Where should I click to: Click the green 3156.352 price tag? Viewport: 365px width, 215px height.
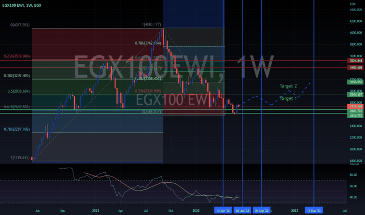[x=355, y=82]
